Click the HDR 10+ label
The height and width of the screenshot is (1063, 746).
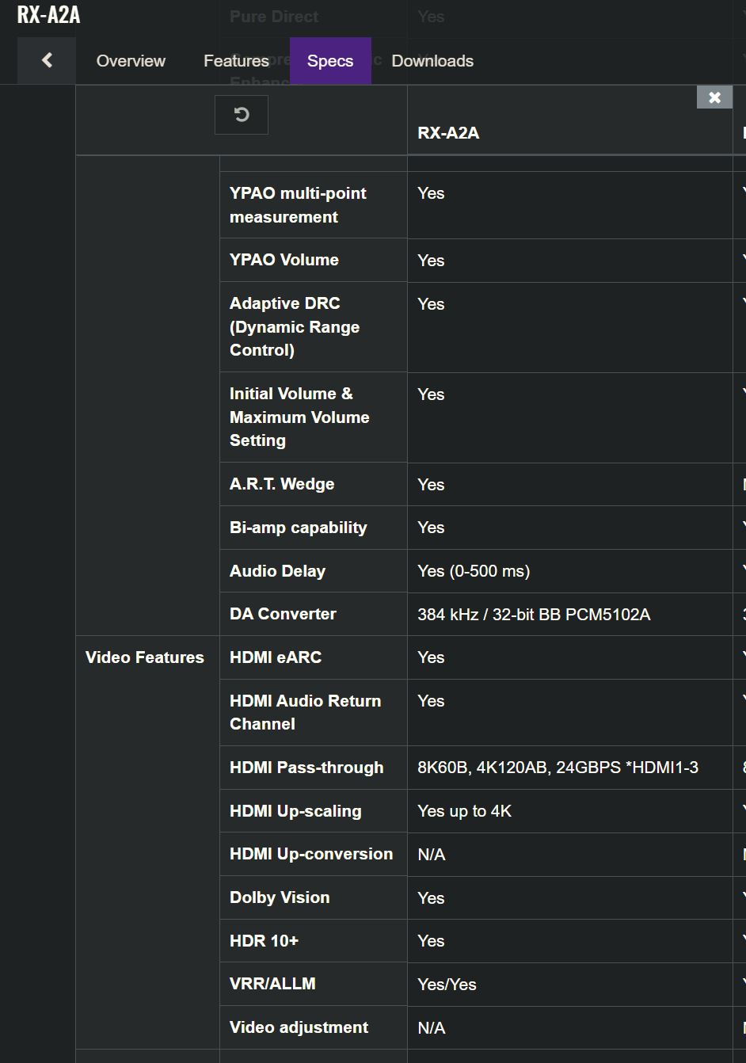pos(264,941)
